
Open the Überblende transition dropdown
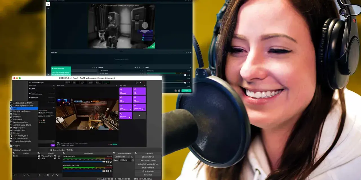tap(122, 157)
